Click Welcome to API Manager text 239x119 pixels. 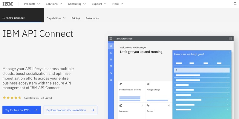click(133, 48)
